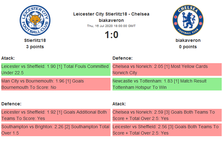
Task: Select Leicester vs Sheffield 1.92 Both Teams bet
Action: (x=55, y=115)
